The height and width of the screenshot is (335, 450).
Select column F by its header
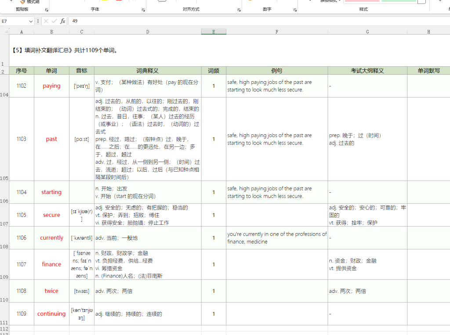click(277, 32)
